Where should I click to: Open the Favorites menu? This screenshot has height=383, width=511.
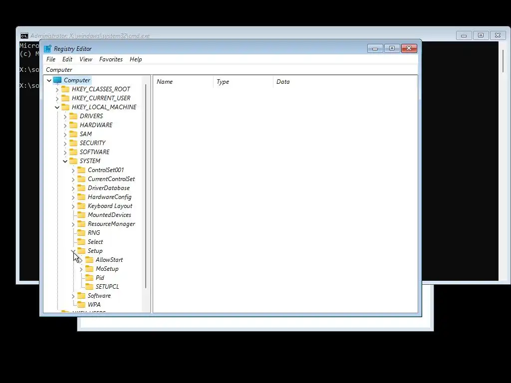pos(111,59)
